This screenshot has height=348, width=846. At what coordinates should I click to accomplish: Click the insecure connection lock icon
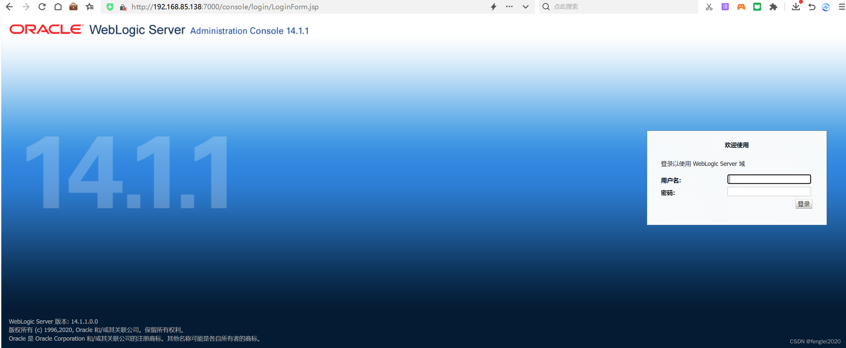(x=123, y=7)
